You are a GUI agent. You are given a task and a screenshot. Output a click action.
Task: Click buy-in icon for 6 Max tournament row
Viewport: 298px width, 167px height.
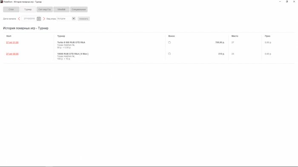169,54
